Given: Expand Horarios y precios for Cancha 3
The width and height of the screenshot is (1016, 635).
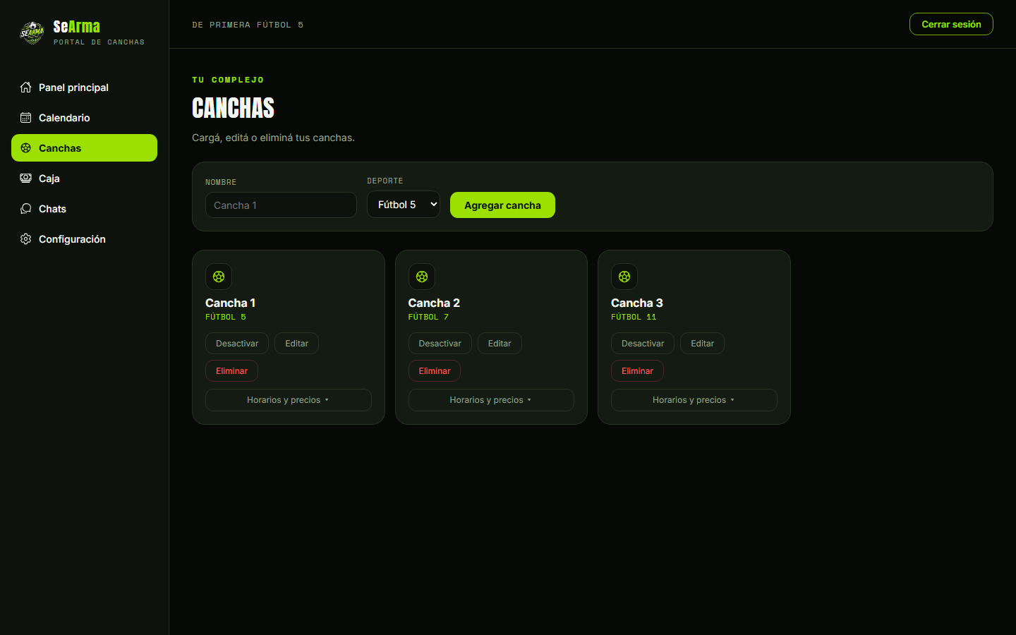Looking at the screenshot, I should [x=694, y=400].
